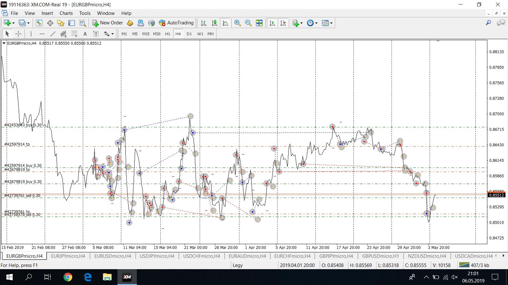Set timeframe to D1

(x=189, y=34)
